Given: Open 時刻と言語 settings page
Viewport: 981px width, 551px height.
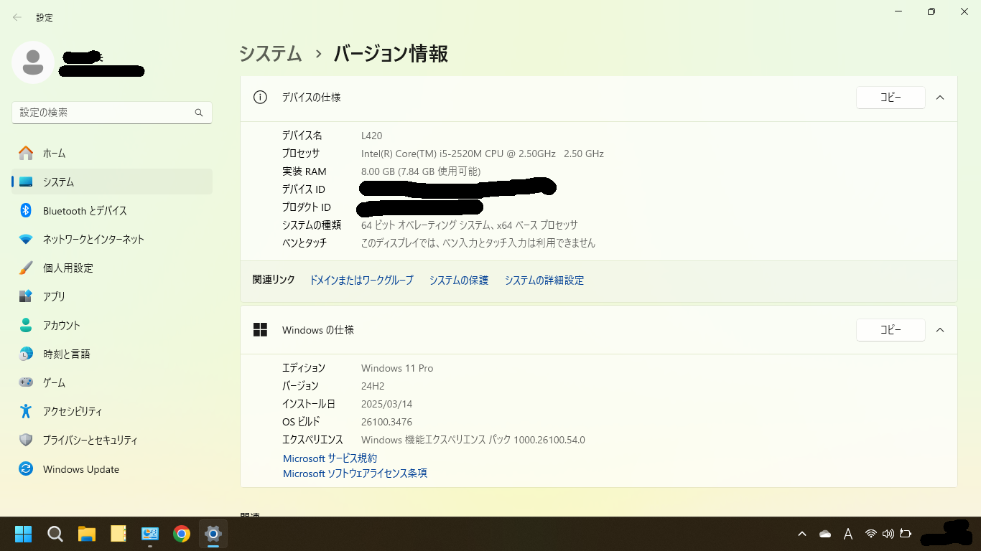Looking at the screenshot, I should coord(112,354).
